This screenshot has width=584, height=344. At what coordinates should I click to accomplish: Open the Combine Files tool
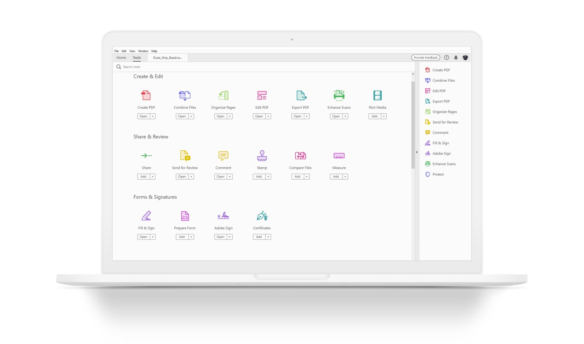(x=182, y=116)
